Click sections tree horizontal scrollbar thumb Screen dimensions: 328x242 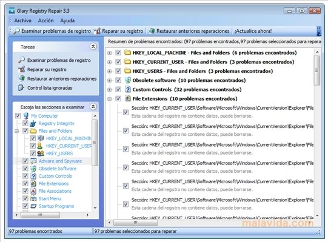point(40,215)
